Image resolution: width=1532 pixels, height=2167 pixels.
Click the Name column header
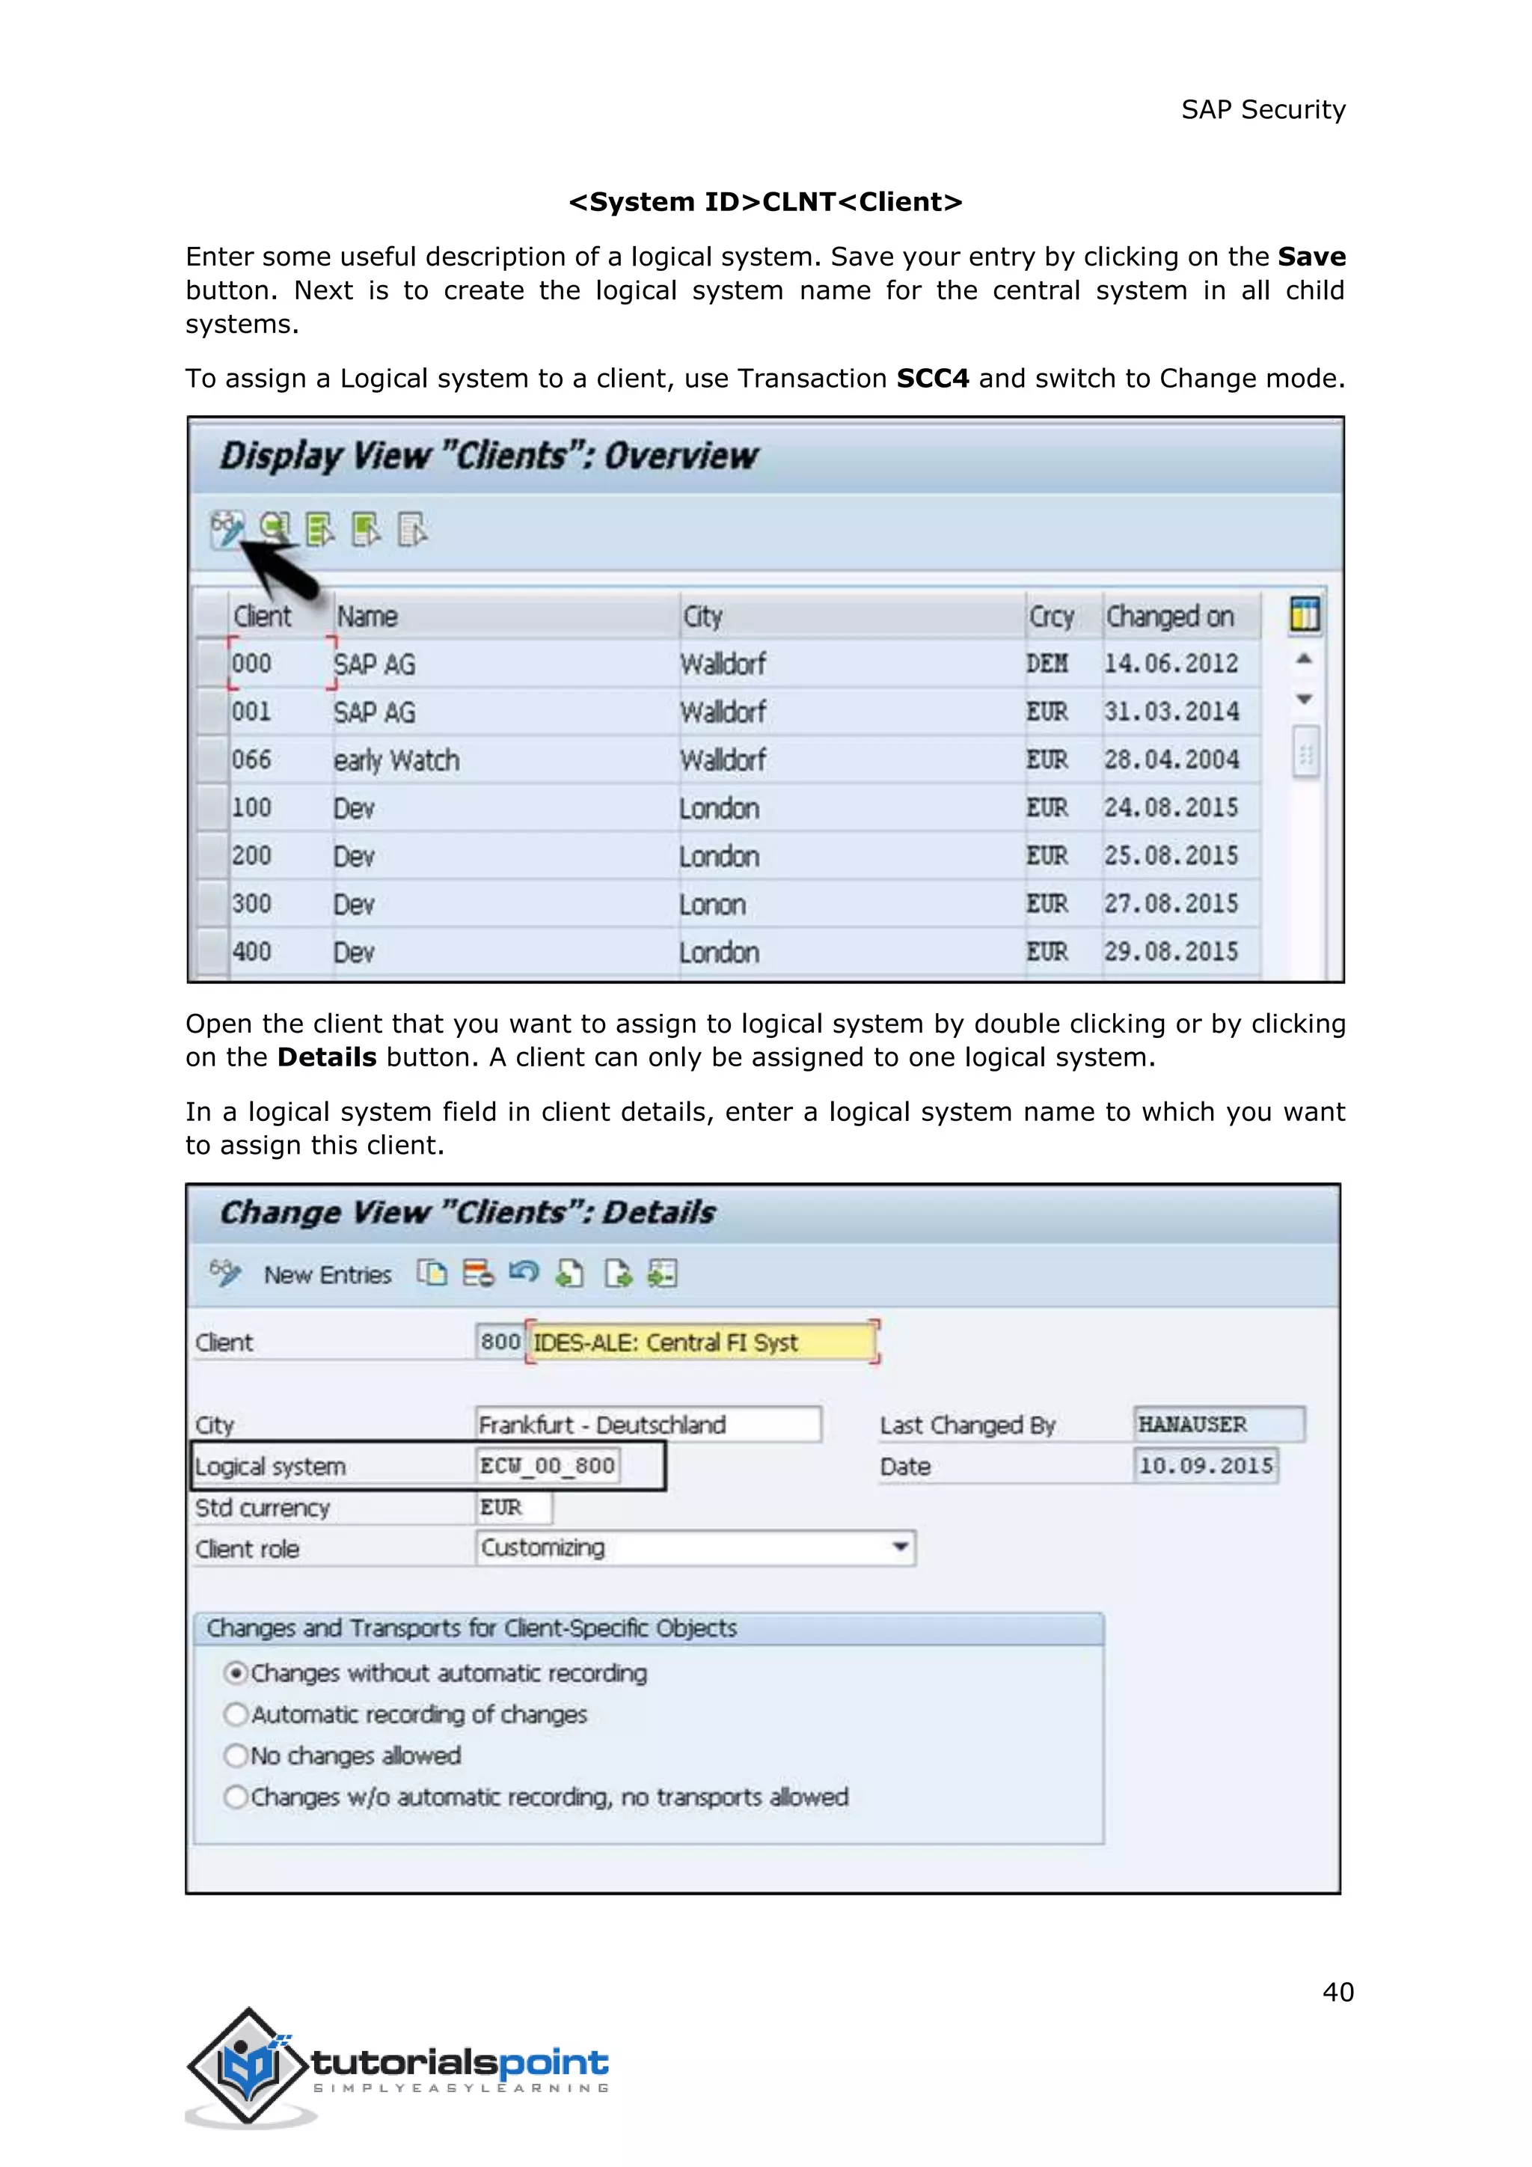(x=506, y=615)
